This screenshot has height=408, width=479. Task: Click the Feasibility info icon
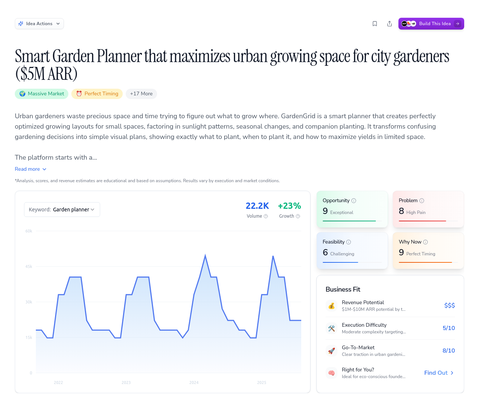pos(349,242)
